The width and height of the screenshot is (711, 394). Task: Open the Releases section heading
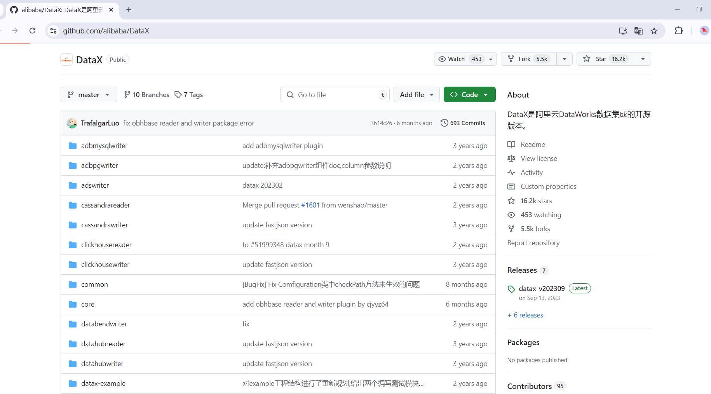click(x=522, y=270)
